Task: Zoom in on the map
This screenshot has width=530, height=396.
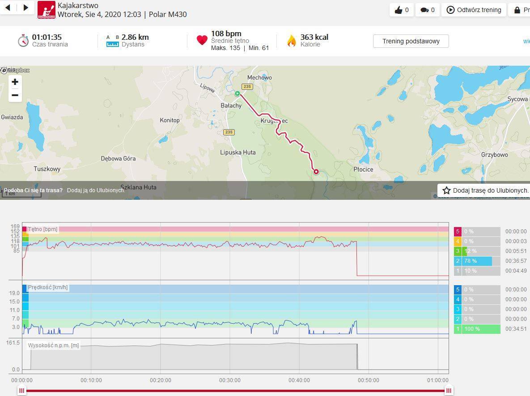Action: click(x=15, y=82)
